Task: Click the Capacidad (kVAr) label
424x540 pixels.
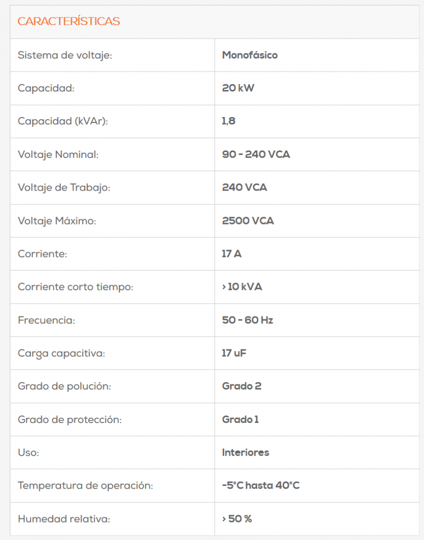Action: (63, 121)
